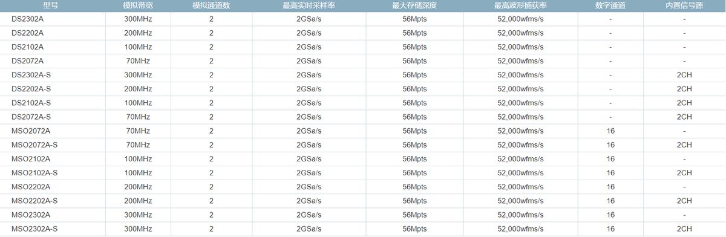The image size is (726, 237).
Task: Open the MSO2202A-S model entry
Action: pyautogui.click(x=34, y=200)
